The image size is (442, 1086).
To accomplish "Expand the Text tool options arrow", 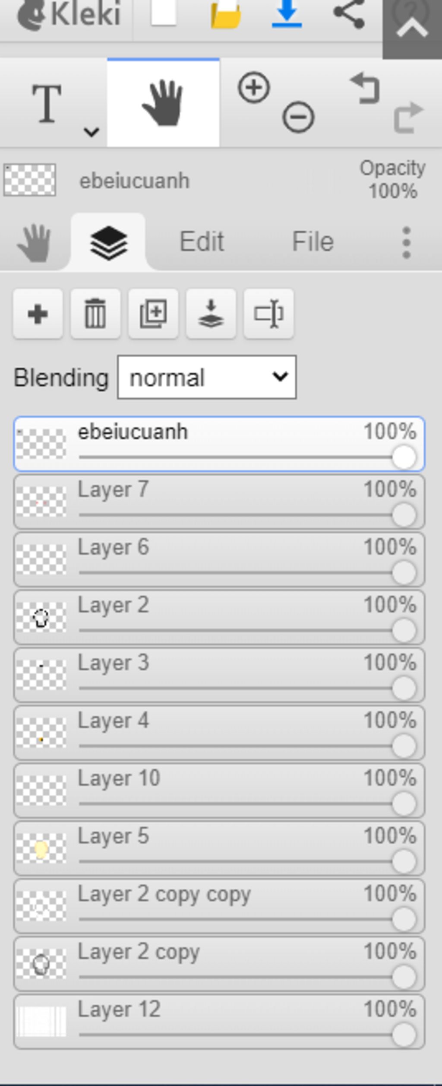I will pyautogui.click(x=91, y=132).
